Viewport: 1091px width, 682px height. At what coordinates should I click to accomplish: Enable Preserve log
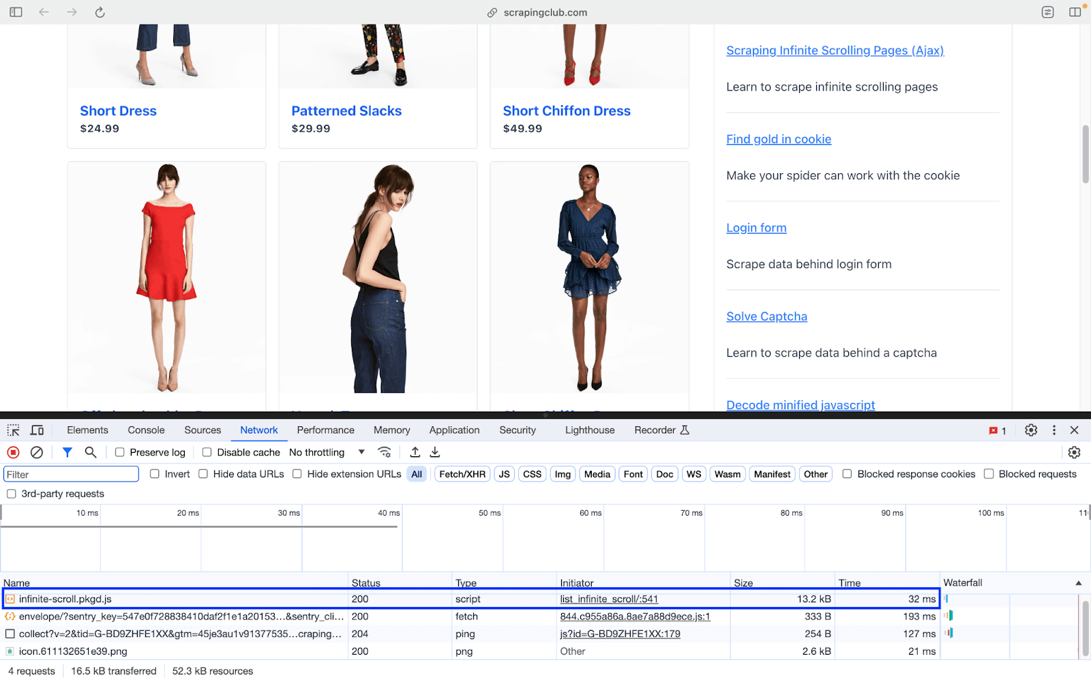[120, 452]
